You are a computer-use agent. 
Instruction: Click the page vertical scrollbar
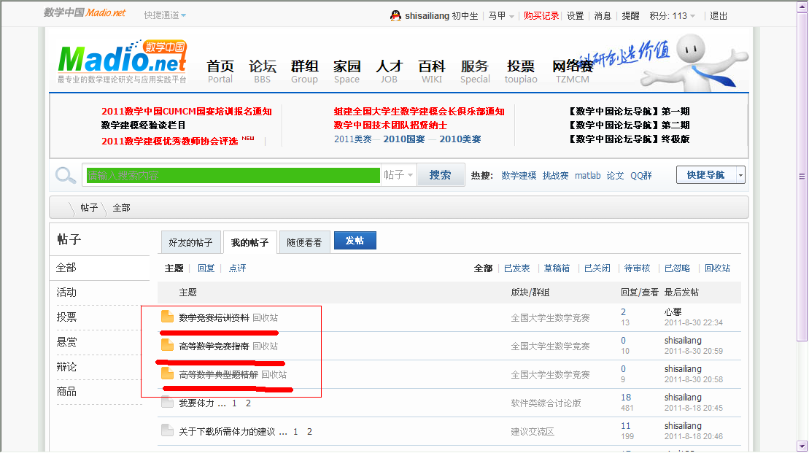802,175
